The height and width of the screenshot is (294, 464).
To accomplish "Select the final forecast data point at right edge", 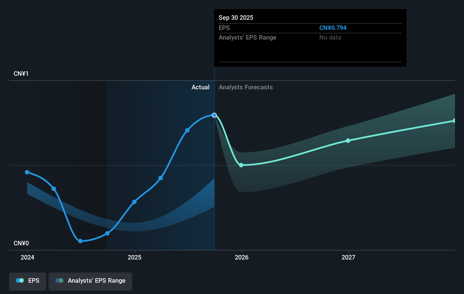I will [x=454, y=121].
